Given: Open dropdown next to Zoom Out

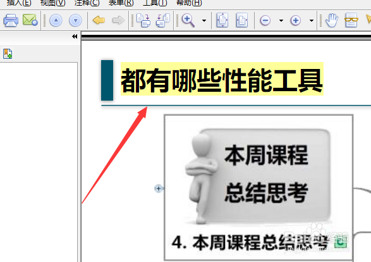Looking at the screenshot, I should [281, 21].
